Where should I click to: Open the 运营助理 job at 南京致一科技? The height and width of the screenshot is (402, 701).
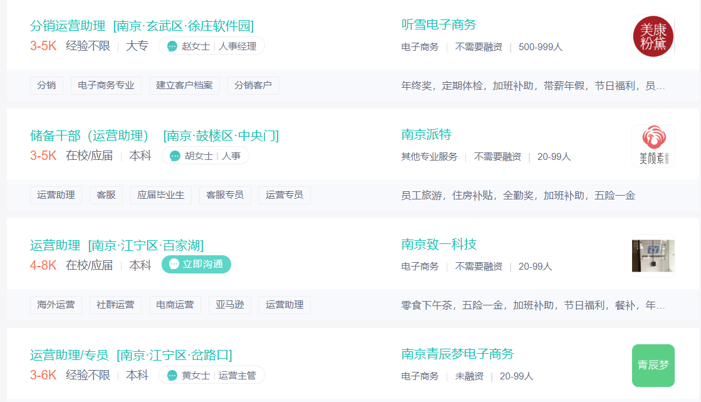pos(56,245)
